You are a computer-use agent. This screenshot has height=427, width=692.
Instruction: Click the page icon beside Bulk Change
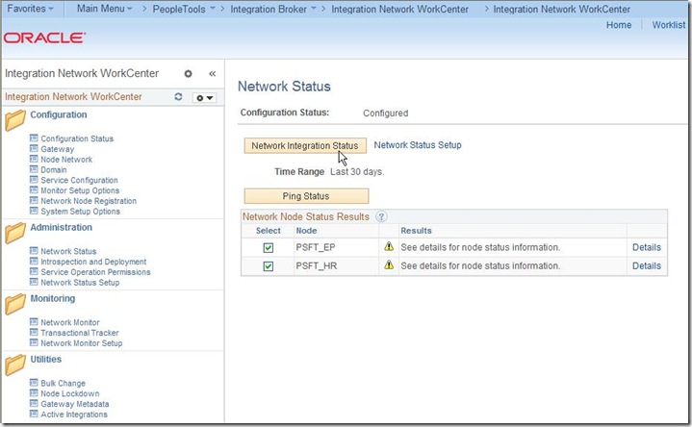point(34,383)
